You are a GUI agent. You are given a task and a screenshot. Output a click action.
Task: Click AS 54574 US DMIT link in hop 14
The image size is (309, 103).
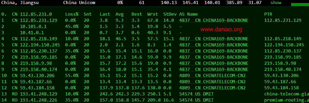[x=197, y=100]
